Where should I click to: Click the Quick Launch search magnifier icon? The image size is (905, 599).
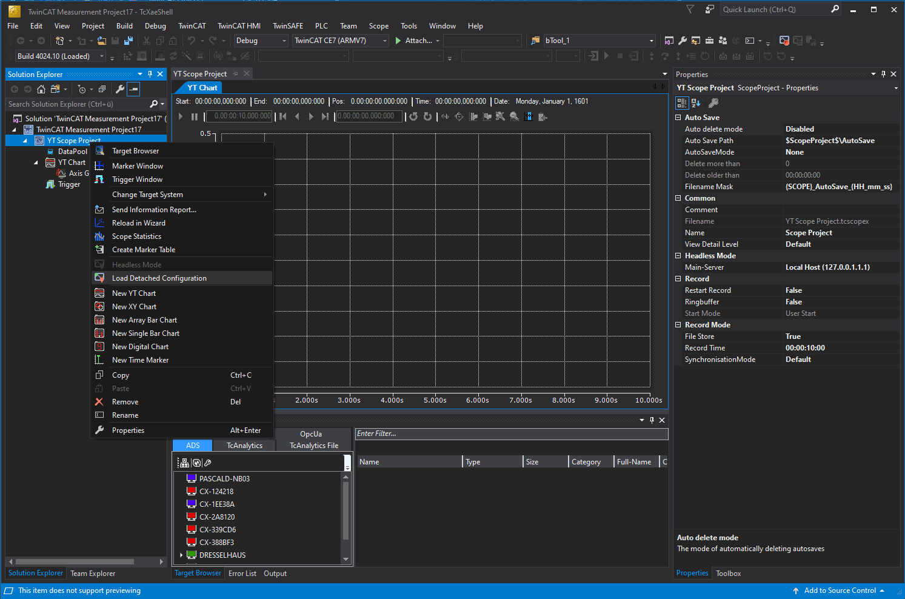coord(835,9)
